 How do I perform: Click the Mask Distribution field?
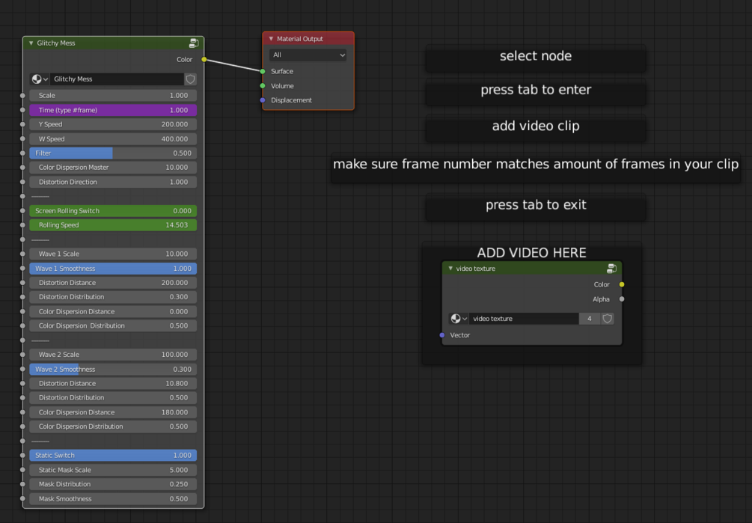[113, 484]
